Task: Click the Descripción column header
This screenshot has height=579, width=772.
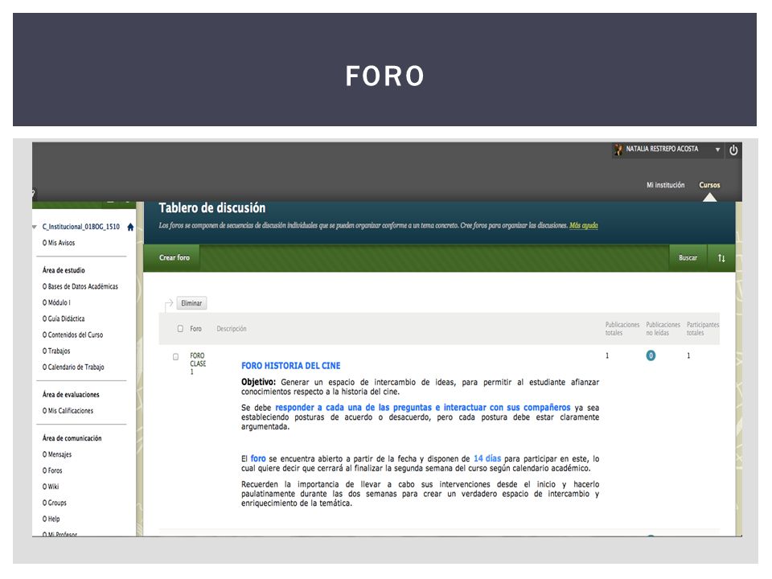Action: pos(232,329)
